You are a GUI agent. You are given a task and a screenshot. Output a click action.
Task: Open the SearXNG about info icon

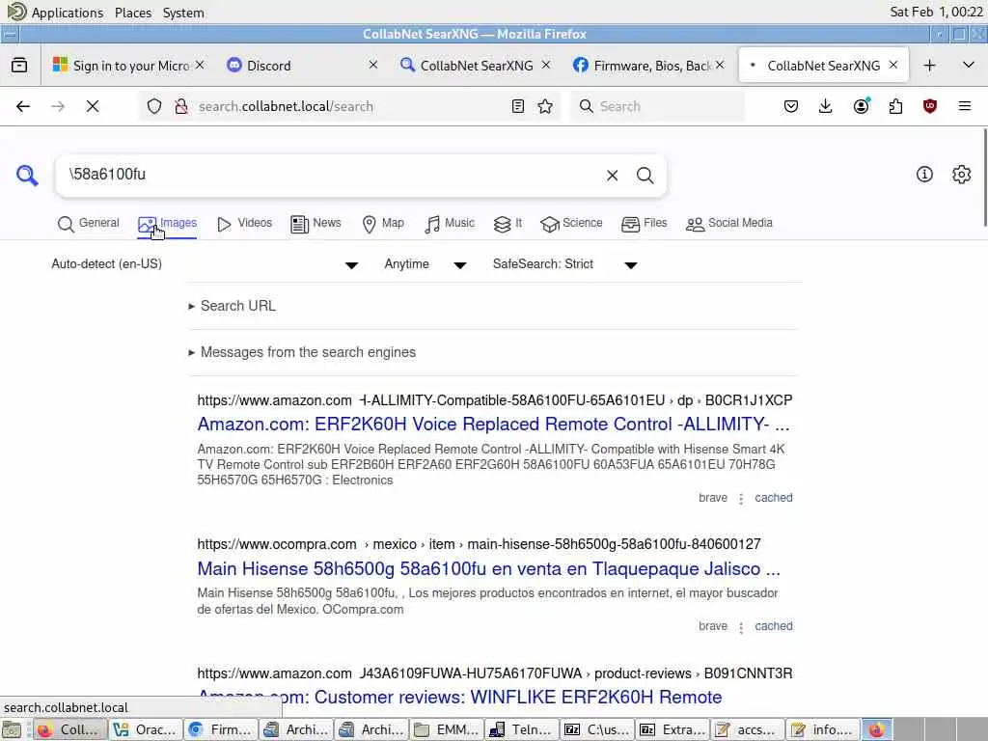point(924,175)
